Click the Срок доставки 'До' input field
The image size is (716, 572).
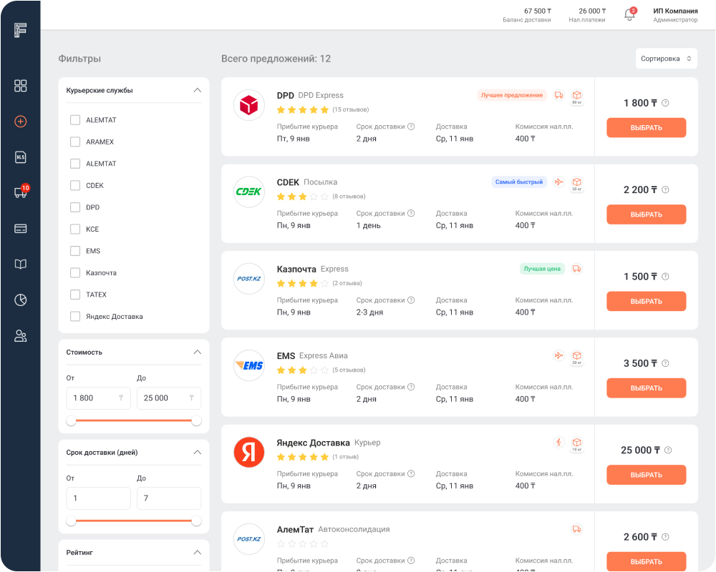[x=168, y=498]
